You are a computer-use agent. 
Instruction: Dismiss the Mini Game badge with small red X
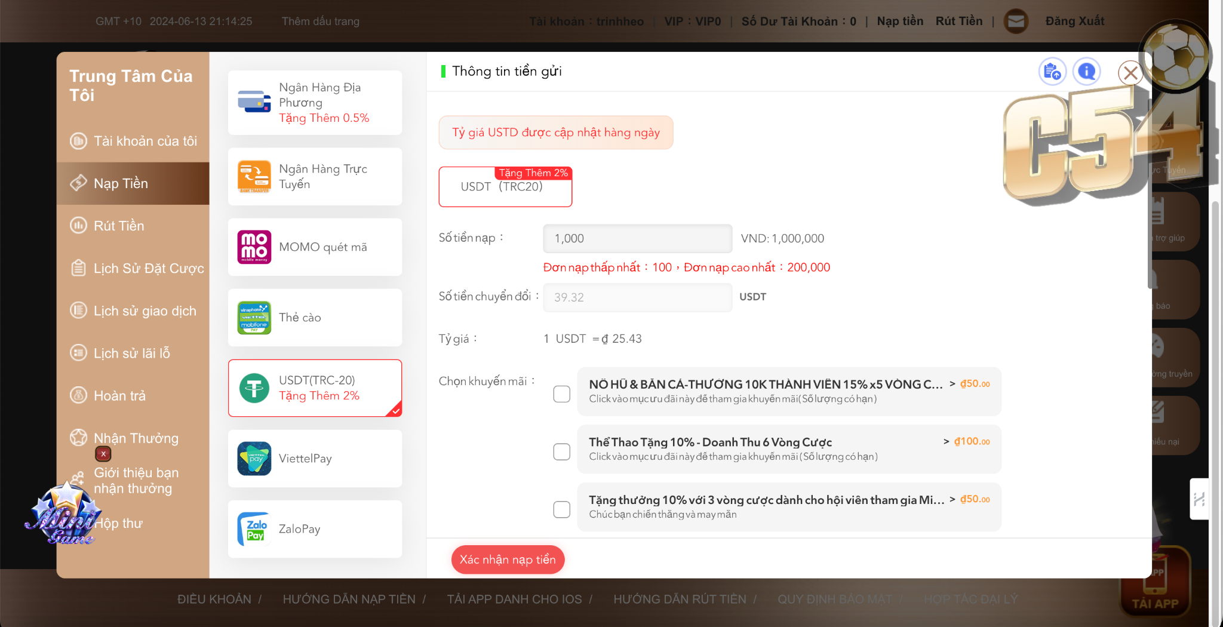103,454
